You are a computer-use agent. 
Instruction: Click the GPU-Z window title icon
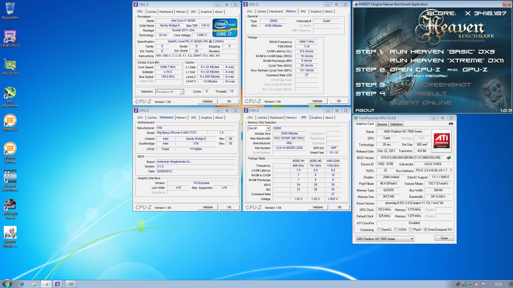click(356, 118)
